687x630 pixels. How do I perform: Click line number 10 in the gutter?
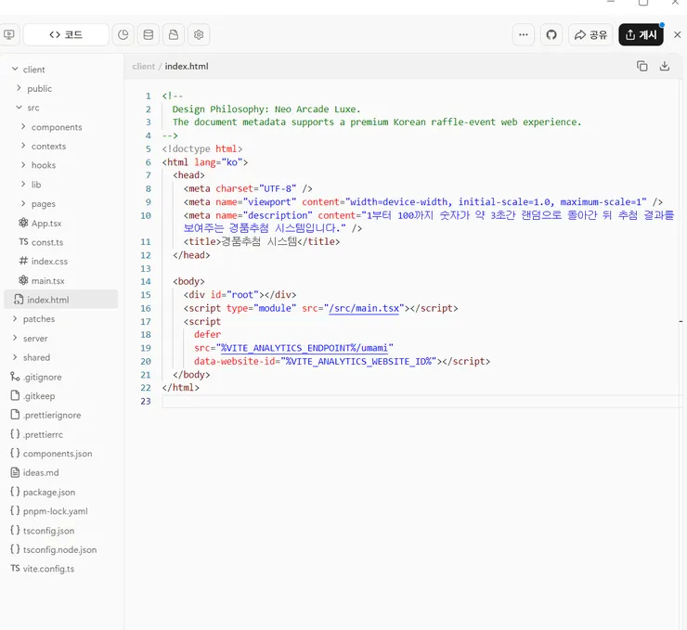pos(146,215)
